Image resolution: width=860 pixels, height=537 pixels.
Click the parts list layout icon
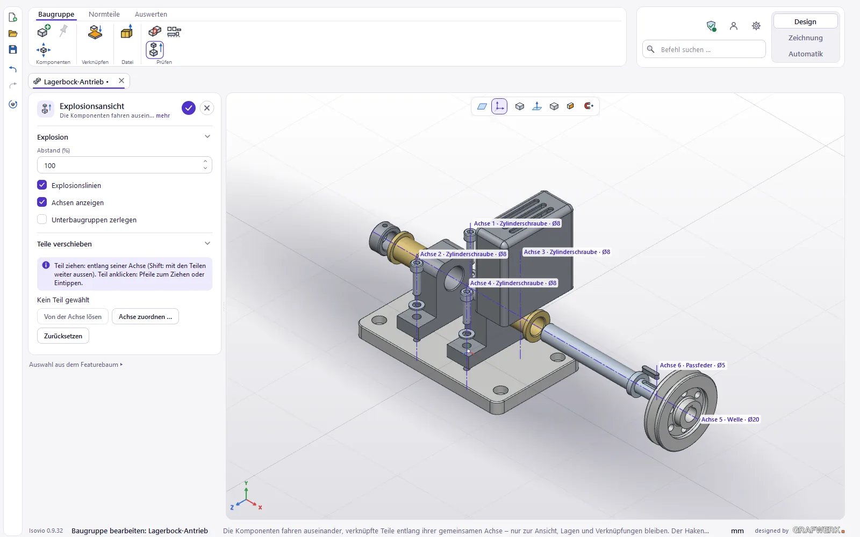click(174, 32)
